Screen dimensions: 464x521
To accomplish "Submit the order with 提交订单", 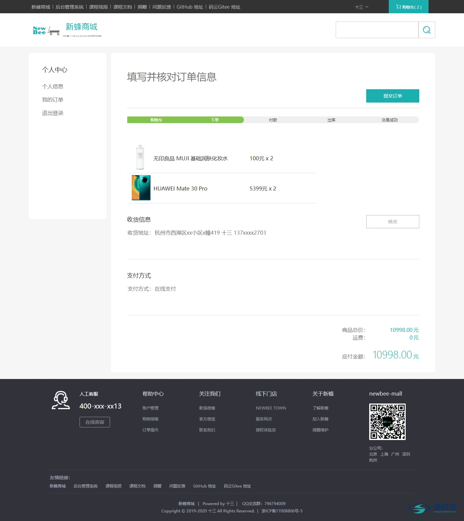I will [x=393, y=96].
